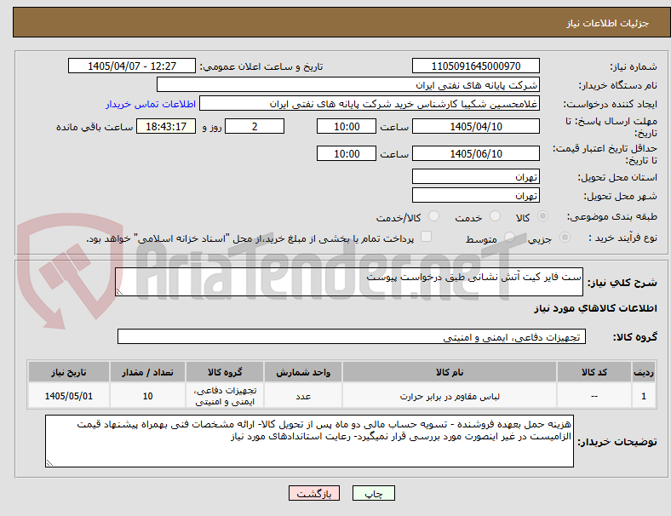Click the buyer name field شرکت پایانه های نفتی ایران
The width and height of the screenshot is (671, 516).
point(348,84)
